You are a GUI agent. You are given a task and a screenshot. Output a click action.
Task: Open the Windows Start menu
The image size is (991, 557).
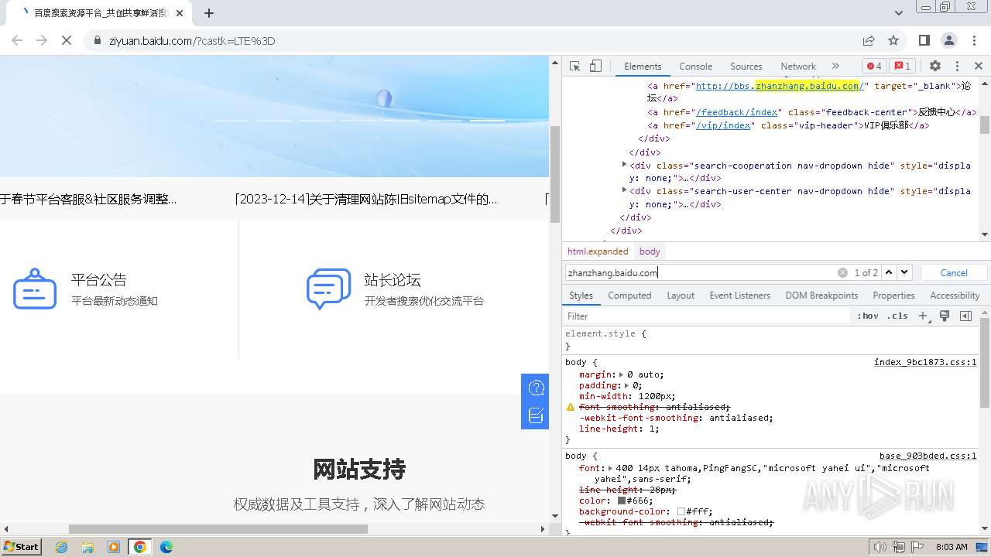coord(21,546)
